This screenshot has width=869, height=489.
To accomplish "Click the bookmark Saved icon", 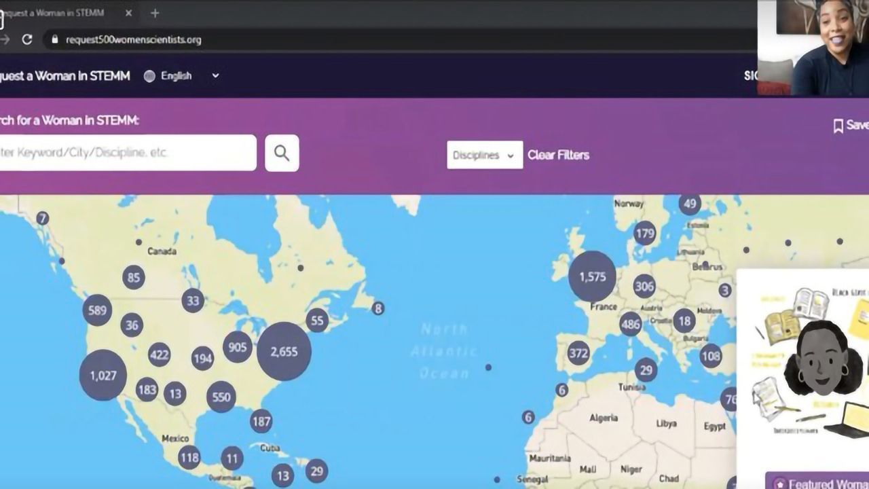I will 838,126.
